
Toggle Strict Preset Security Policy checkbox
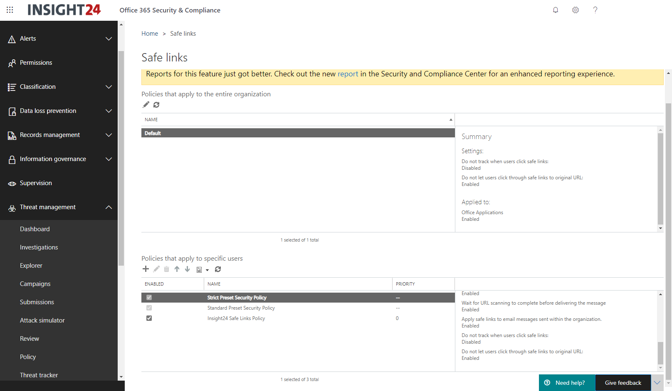click(149, 298)
